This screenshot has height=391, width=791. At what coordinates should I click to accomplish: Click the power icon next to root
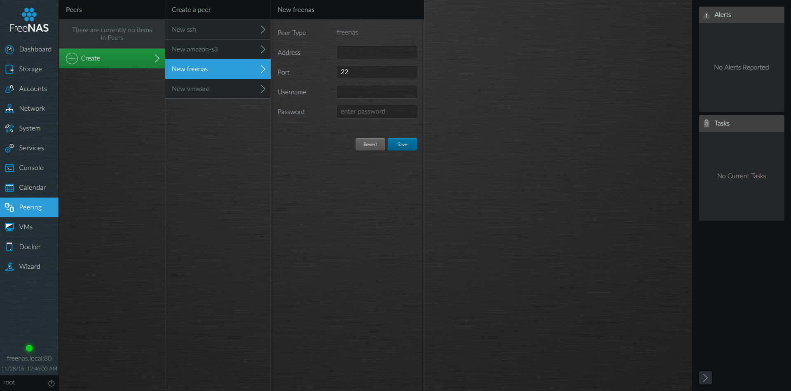[x=51, y=383]
